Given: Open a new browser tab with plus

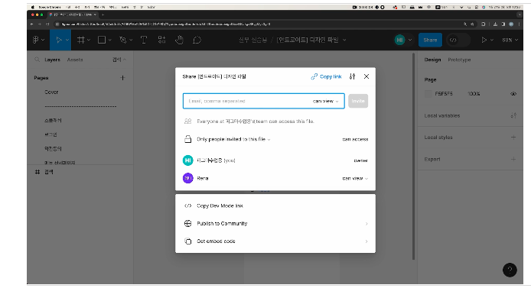Looking at the screenshot, I should (103, 15).
